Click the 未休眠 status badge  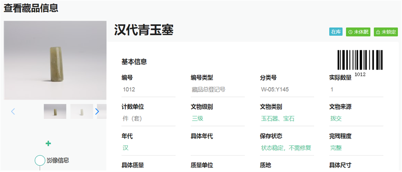pos(358,32)
